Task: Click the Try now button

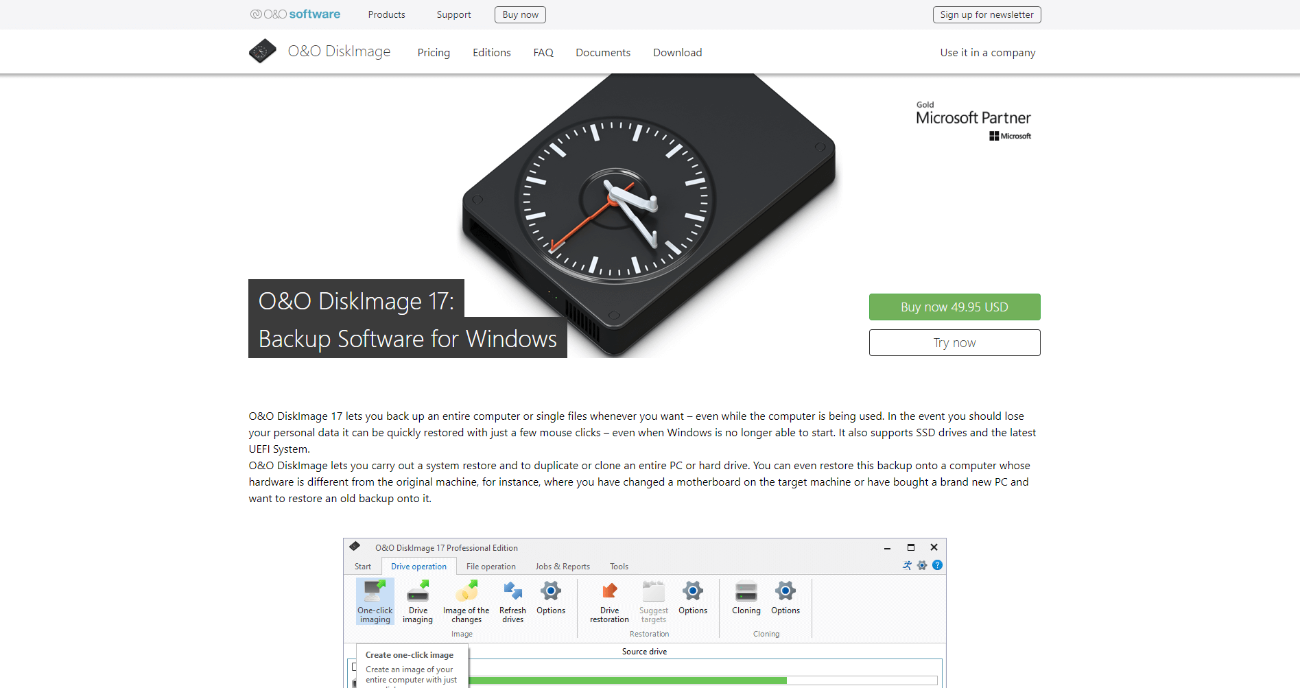Action: point(954,342)
